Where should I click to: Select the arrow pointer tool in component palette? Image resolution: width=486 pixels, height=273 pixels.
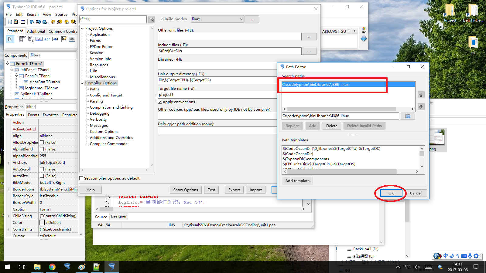click(10, 39)
